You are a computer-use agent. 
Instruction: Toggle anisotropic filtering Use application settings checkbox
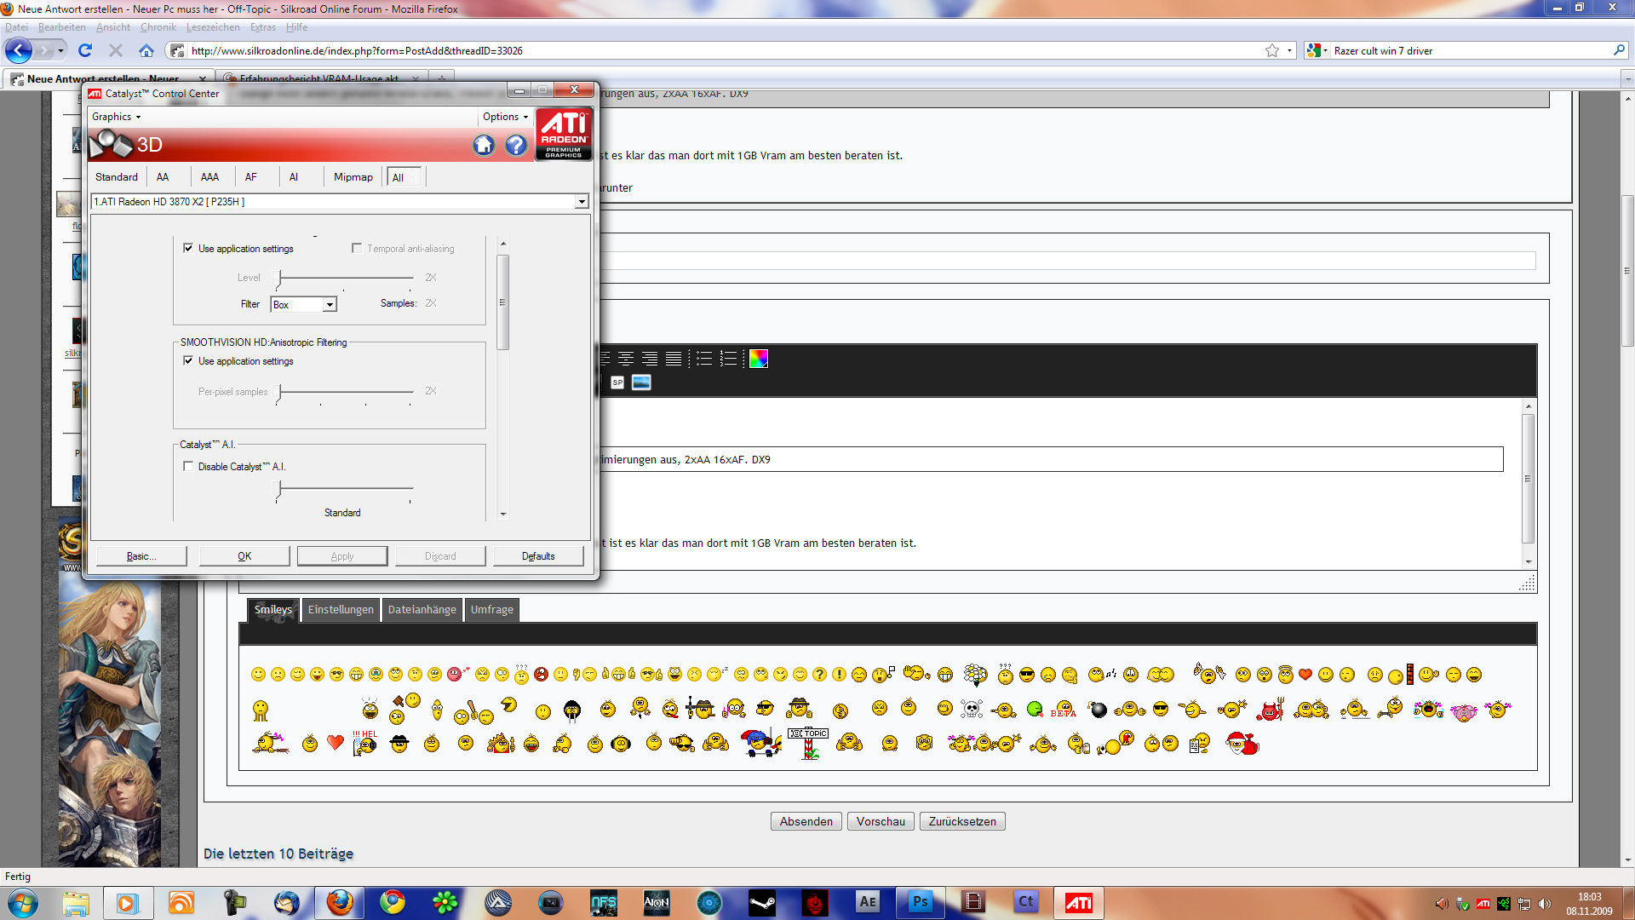click(x=188, y=361)
